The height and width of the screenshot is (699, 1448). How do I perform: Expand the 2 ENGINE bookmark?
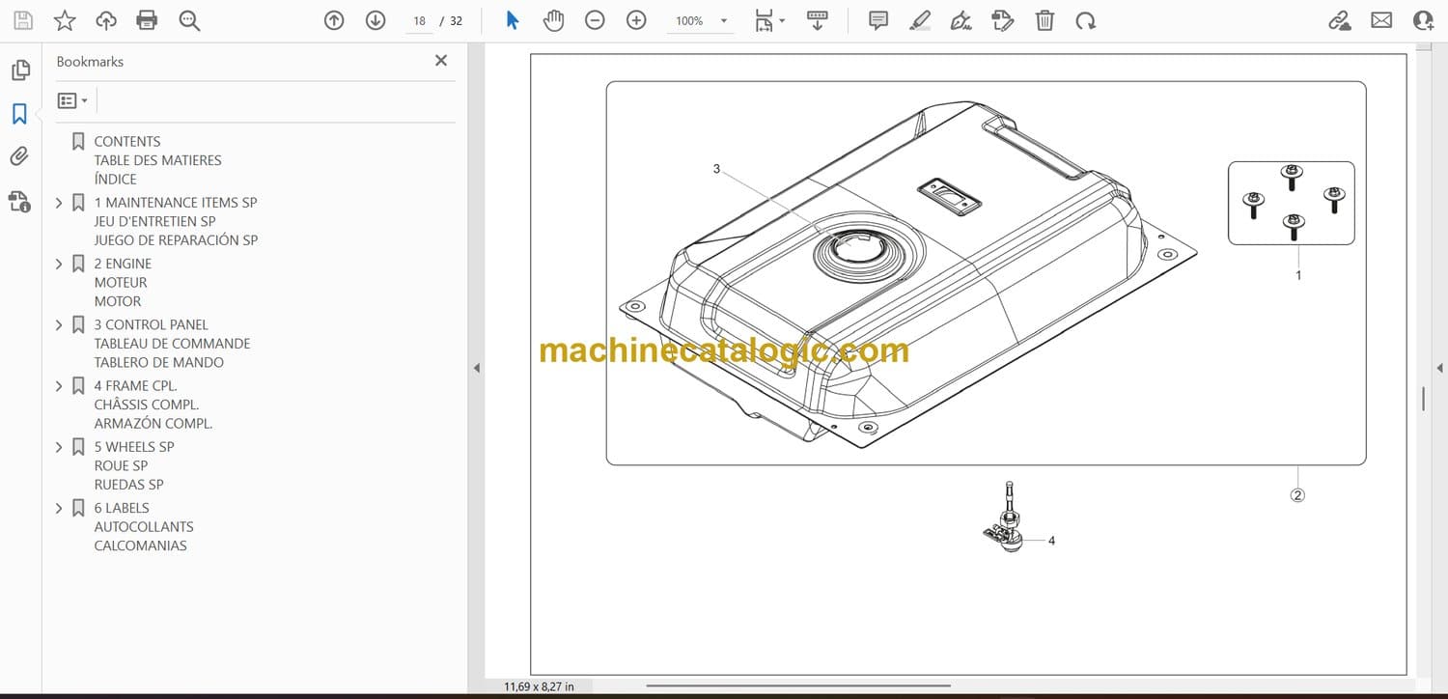click(x=59, y=264)
